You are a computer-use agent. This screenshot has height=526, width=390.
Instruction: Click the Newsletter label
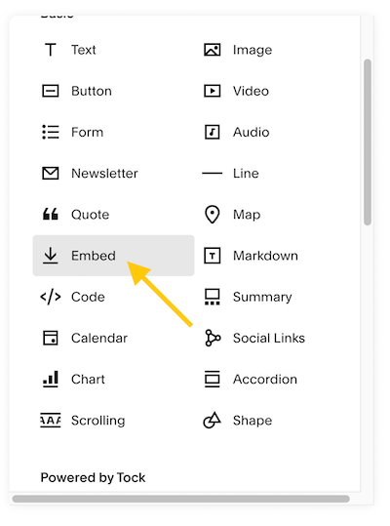pos(104,173)
